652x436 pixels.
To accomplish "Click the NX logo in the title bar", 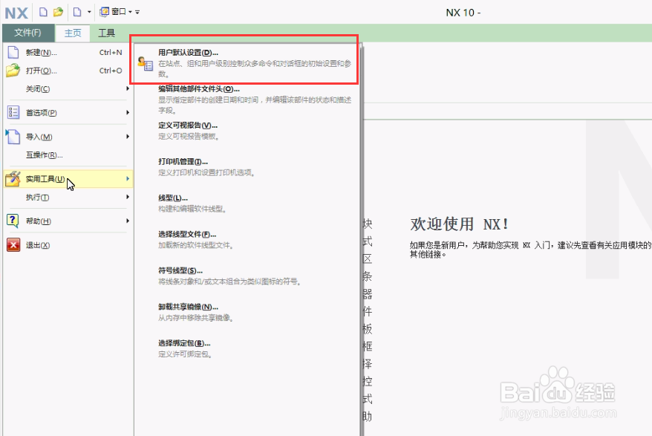I will click(x=16, y=13).
